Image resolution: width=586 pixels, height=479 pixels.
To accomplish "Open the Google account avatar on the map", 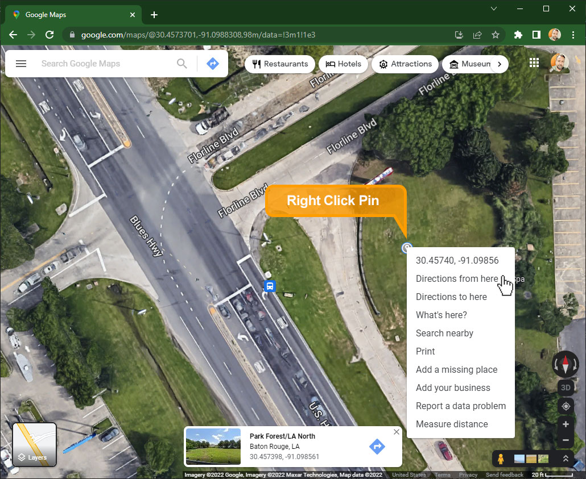I will pos(559,63).
